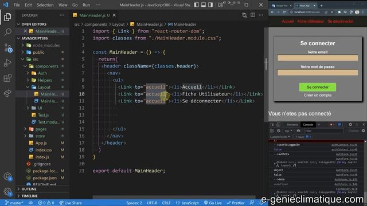Open the Explorer view in the activity bar
This screenshot has height=206, width=367.
pos(7,17)
